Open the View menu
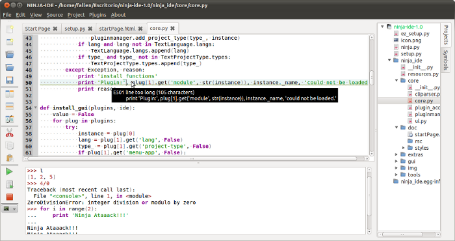Viewport: 455px width, 241px height. coord(36,15)
